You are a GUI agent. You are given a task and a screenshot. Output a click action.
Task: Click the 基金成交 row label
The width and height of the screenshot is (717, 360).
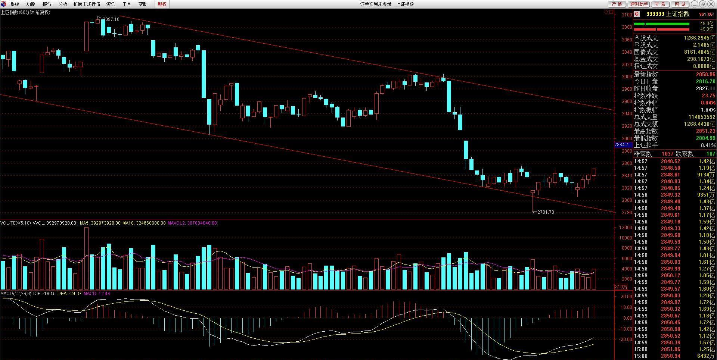pos(646,59)
